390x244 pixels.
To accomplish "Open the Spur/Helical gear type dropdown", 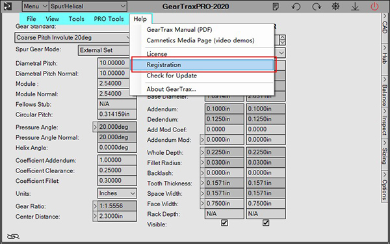I will click(88, 7).
